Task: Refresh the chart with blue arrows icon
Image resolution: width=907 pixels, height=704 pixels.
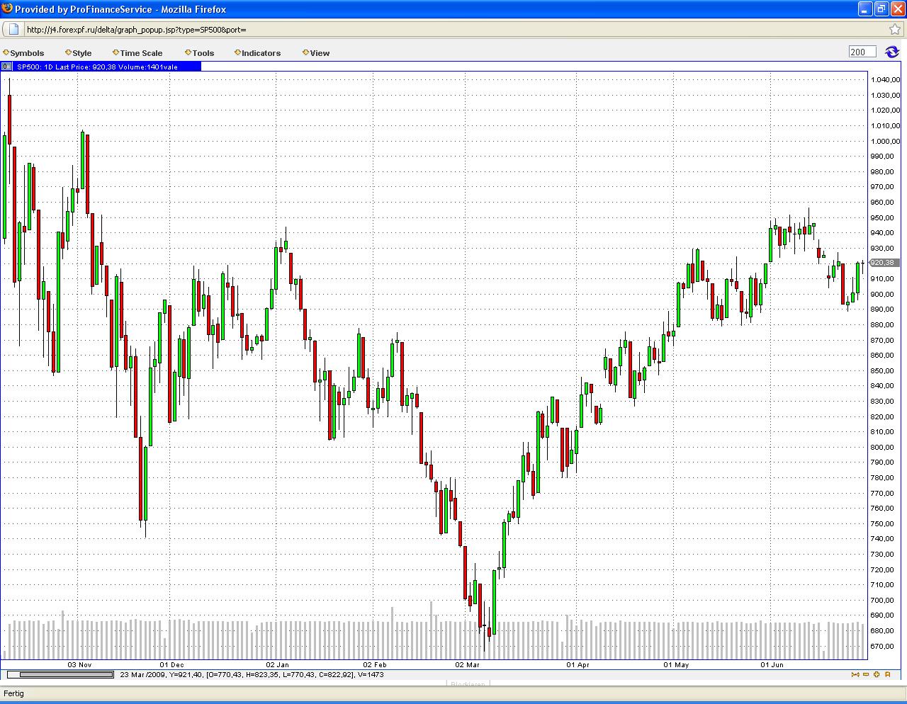Action: [x=891, y=52]
